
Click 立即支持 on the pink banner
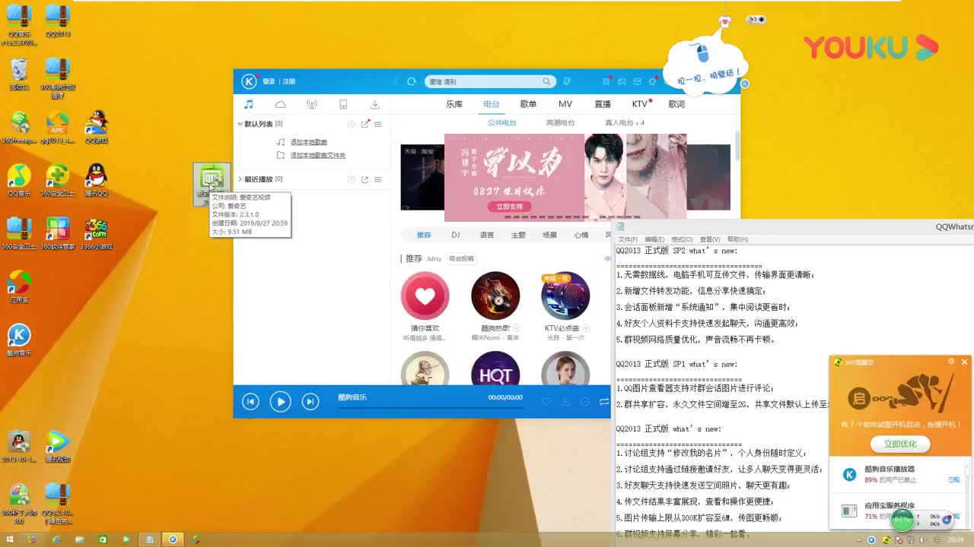(x=509, y=206)
